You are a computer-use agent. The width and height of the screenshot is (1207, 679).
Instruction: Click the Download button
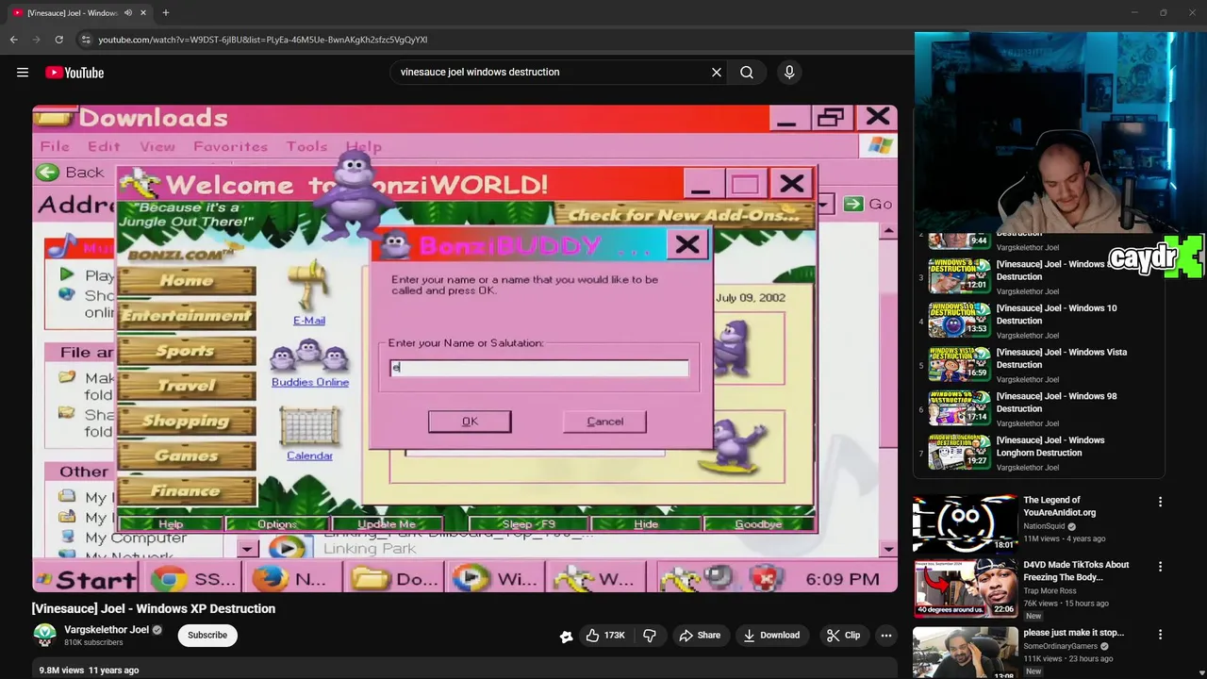pos(770,636)
